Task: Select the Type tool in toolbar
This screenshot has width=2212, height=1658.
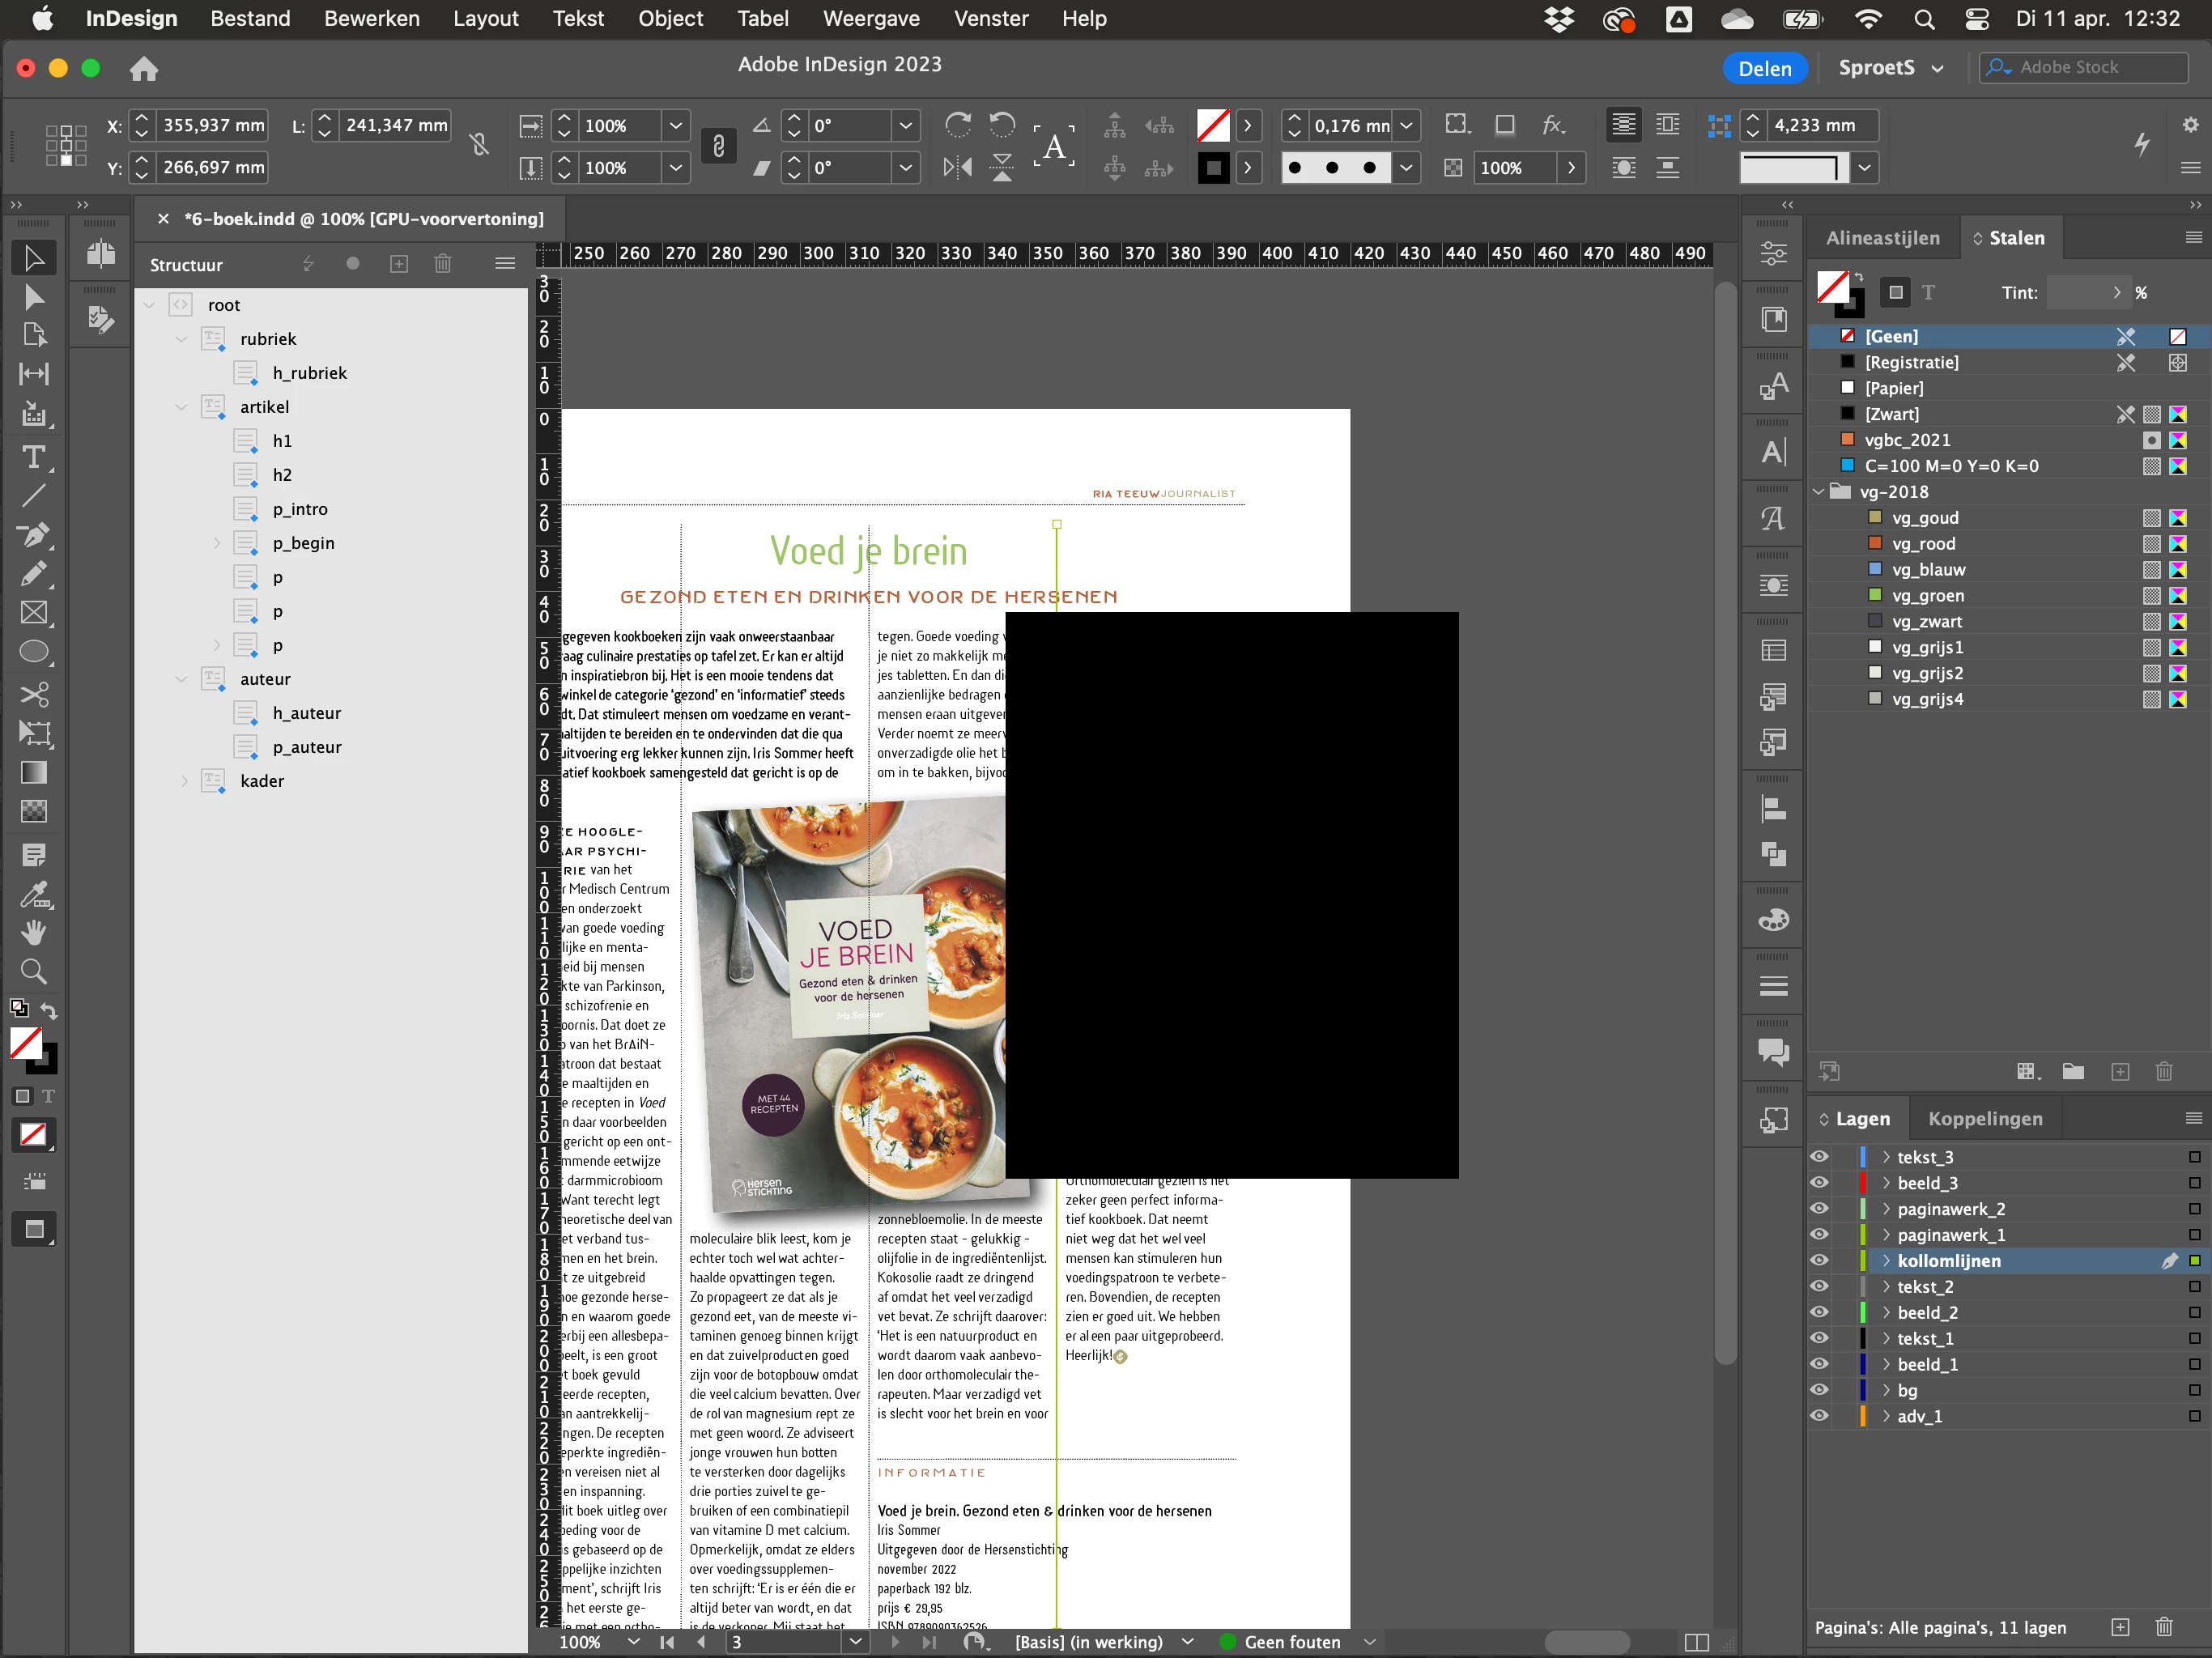Action: tap(34, 457)
